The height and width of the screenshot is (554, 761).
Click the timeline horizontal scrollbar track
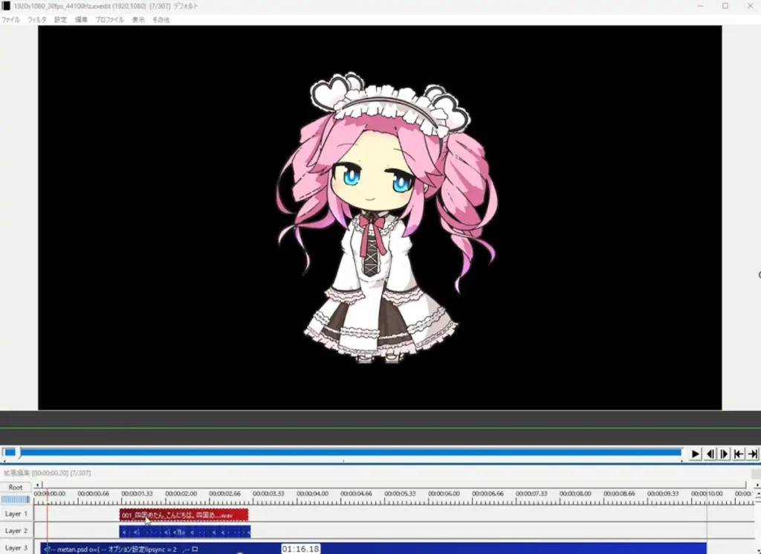(394, 485)
